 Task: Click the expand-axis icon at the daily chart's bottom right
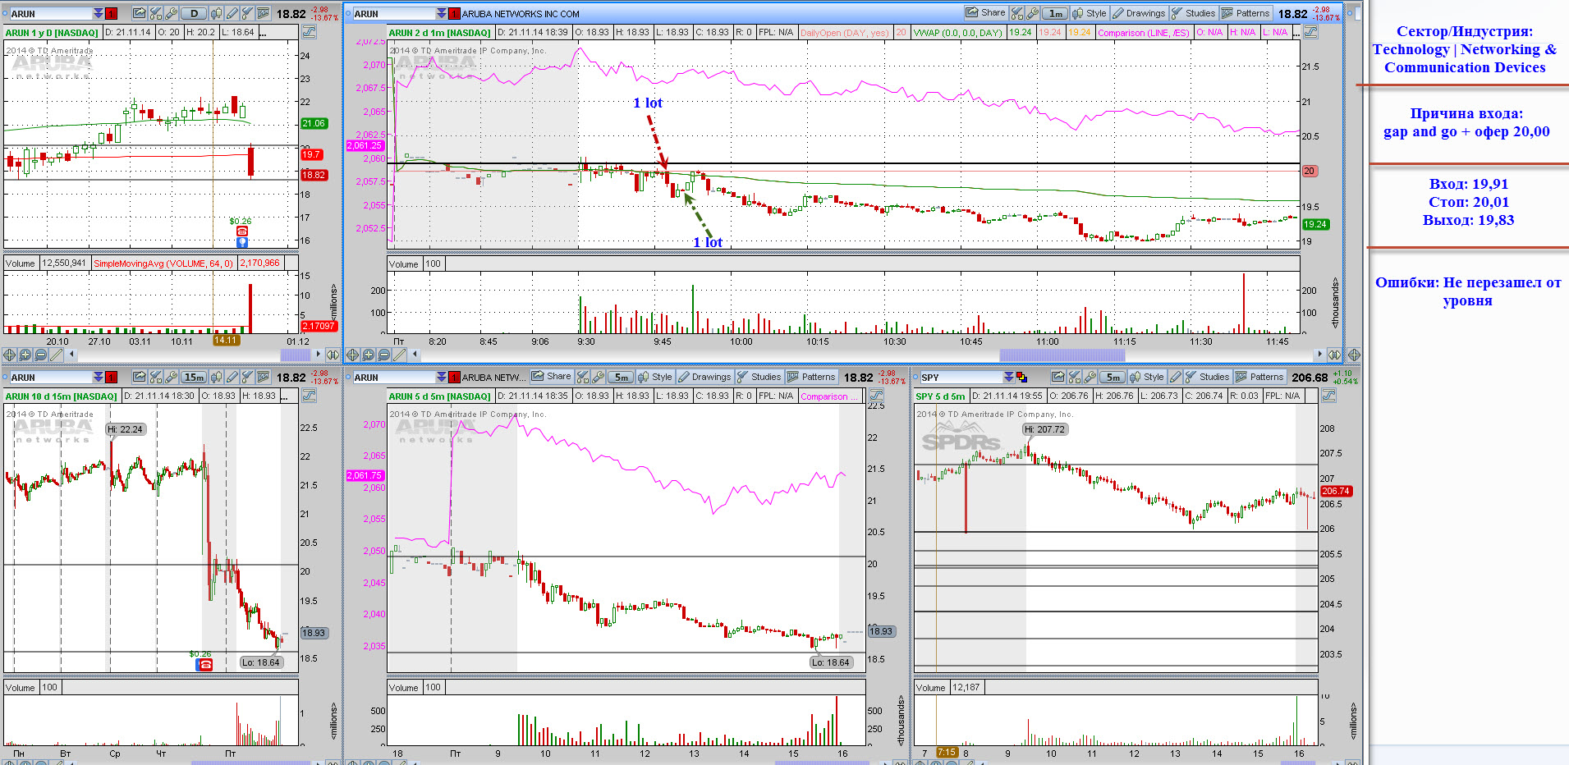[x=333, y=355]
